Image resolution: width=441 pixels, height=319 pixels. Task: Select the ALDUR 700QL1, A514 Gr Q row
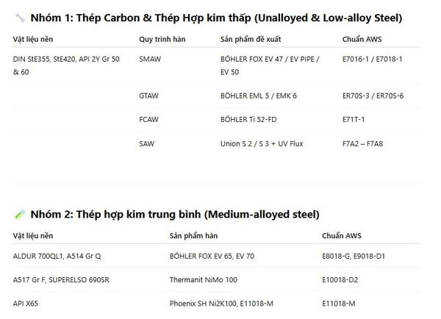(216, 256)
